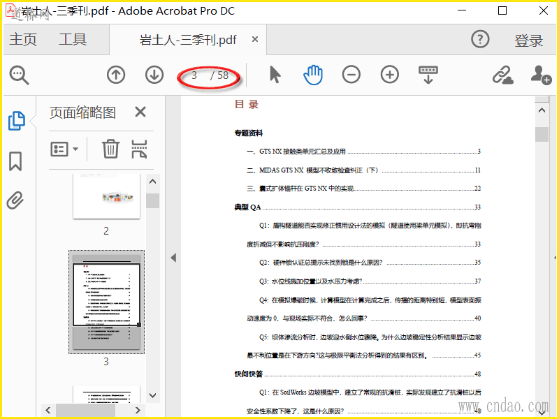Zoom out with the minus icon
559x419 pixels.
coord(351,75)
